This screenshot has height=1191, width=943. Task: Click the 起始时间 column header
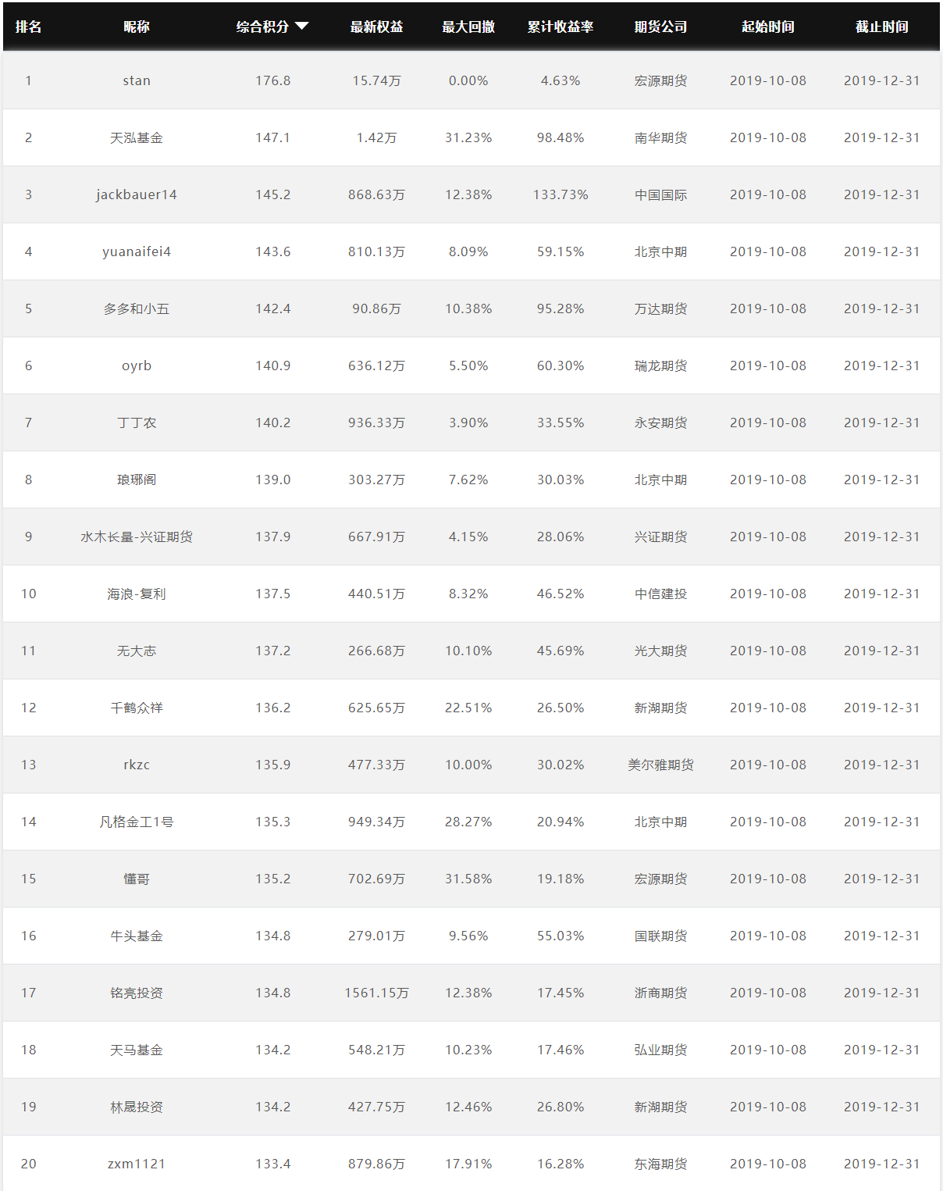pyautogui.click(x=768, y=27)
